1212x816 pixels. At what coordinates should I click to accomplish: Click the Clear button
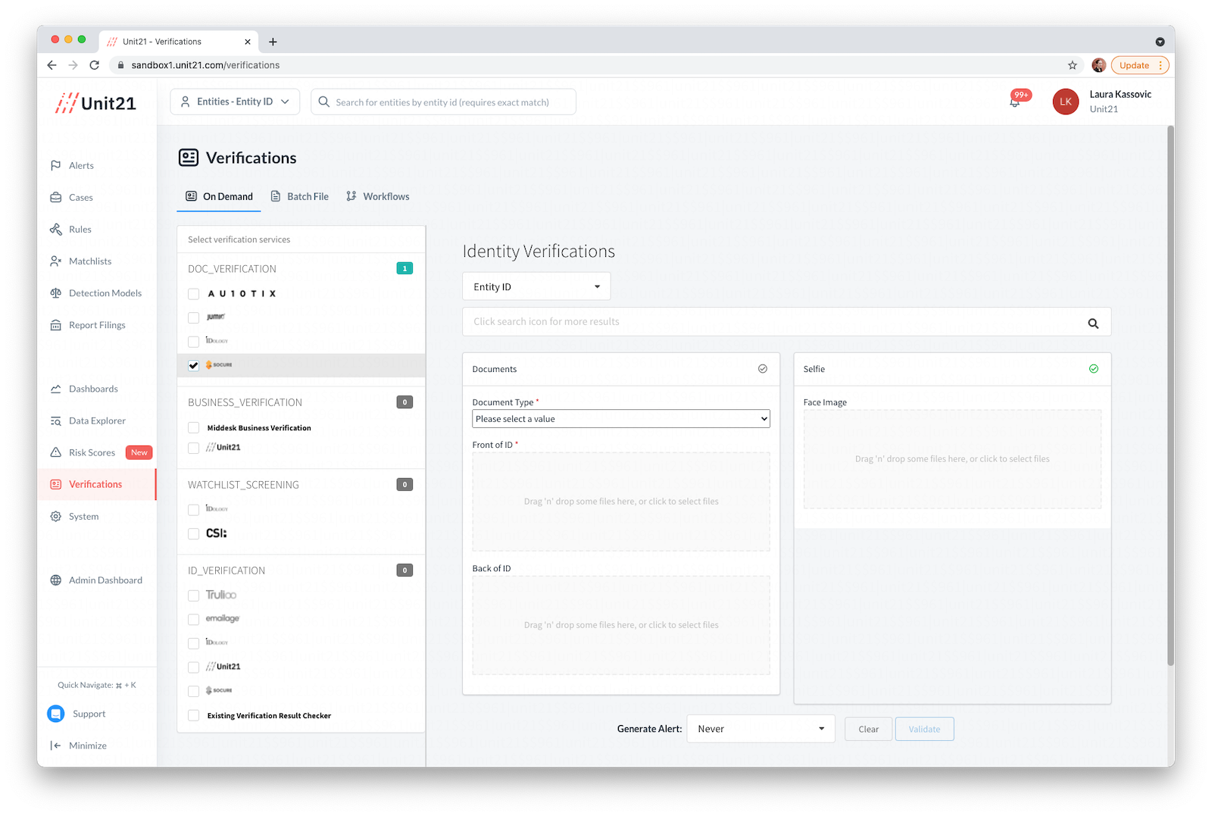868,729
